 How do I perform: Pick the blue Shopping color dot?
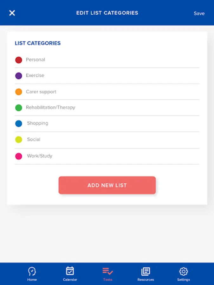[19, 123]
